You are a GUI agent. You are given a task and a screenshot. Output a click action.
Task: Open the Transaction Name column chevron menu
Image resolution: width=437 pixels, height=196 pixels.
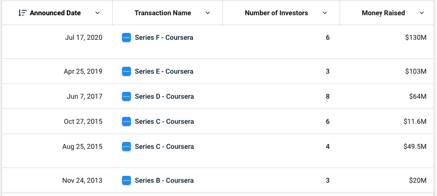pyautogui.click(x=208, y=13)
